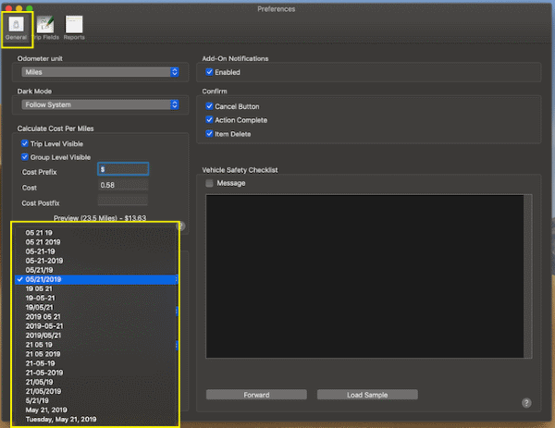Click the Cost field showing 0.58
The height and width of the screenshot is (428, 555).
point(123,185)
